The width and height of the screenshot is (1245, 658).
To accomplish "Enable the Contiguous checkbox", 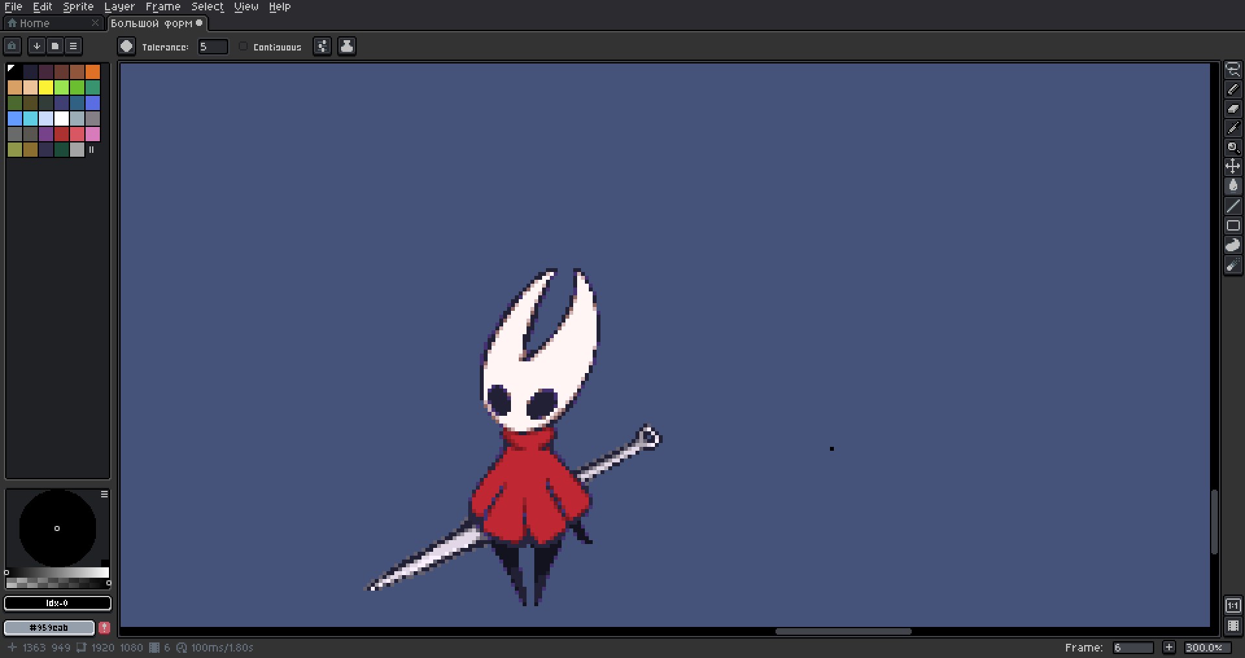I will pos(243,46).
